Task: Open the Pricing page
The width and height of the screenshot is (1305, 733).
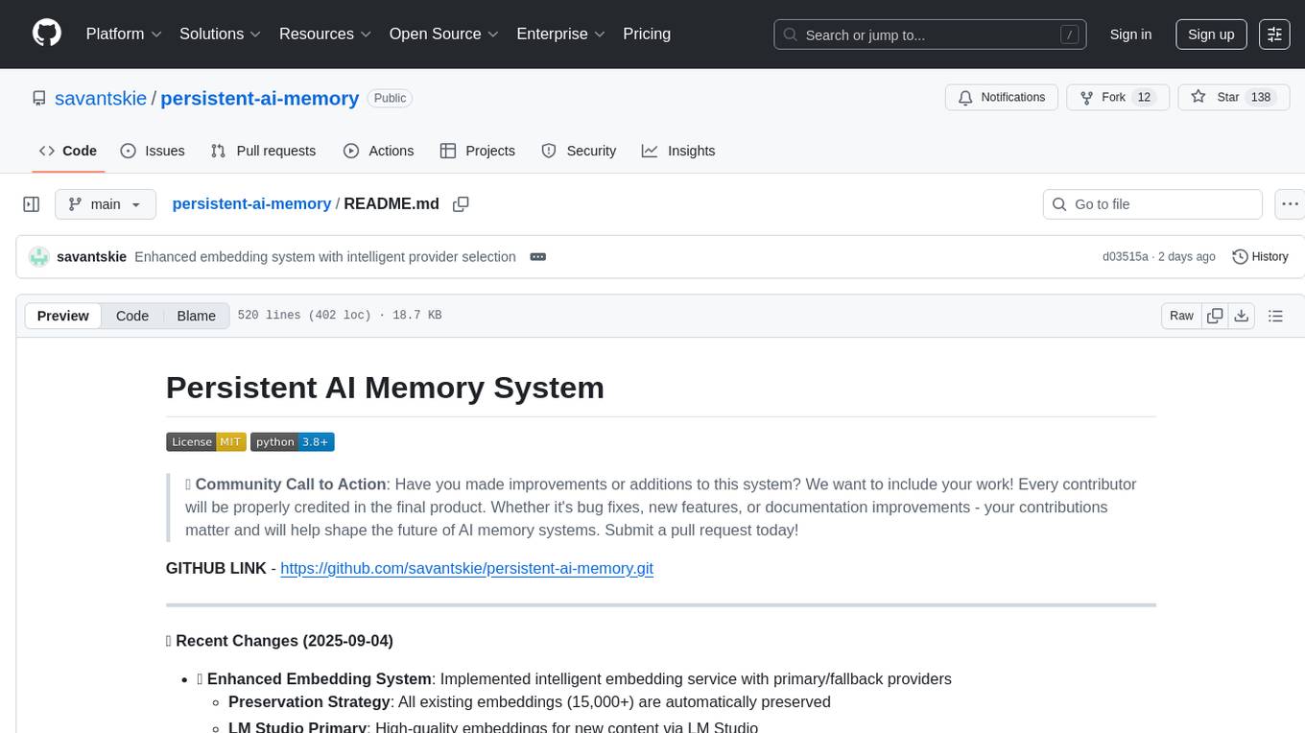Action: pyautogui.click(x=647, y=34)
